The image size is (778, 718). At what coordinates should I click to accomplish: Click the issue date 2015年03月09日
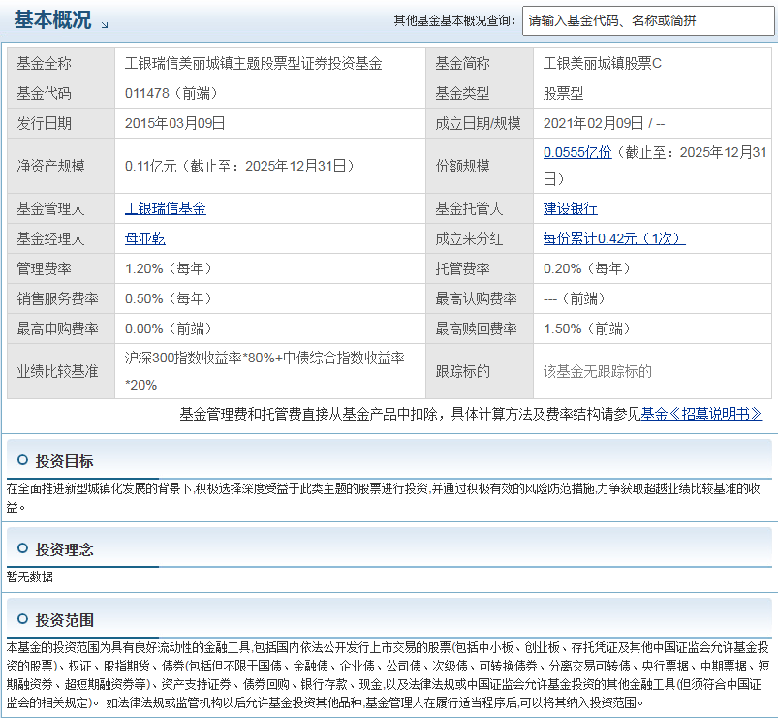(x=174, y=123)
